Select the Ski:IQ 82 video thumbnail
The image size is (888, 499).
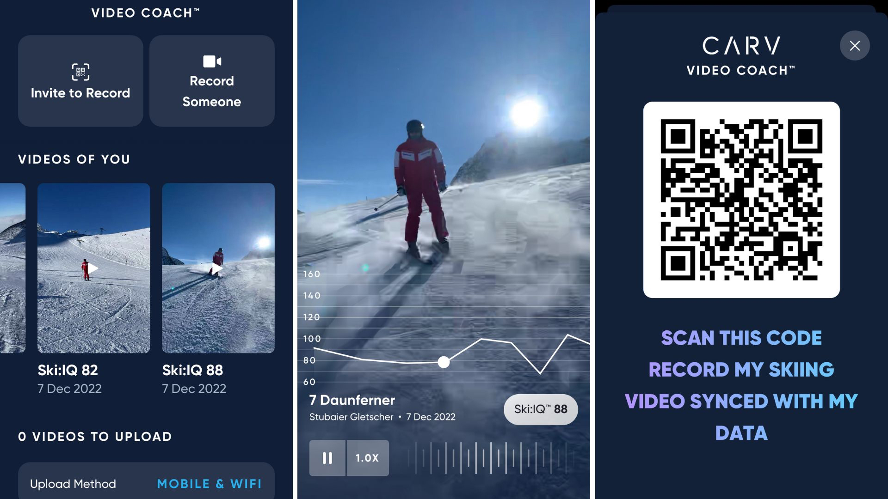click(93, 268)
